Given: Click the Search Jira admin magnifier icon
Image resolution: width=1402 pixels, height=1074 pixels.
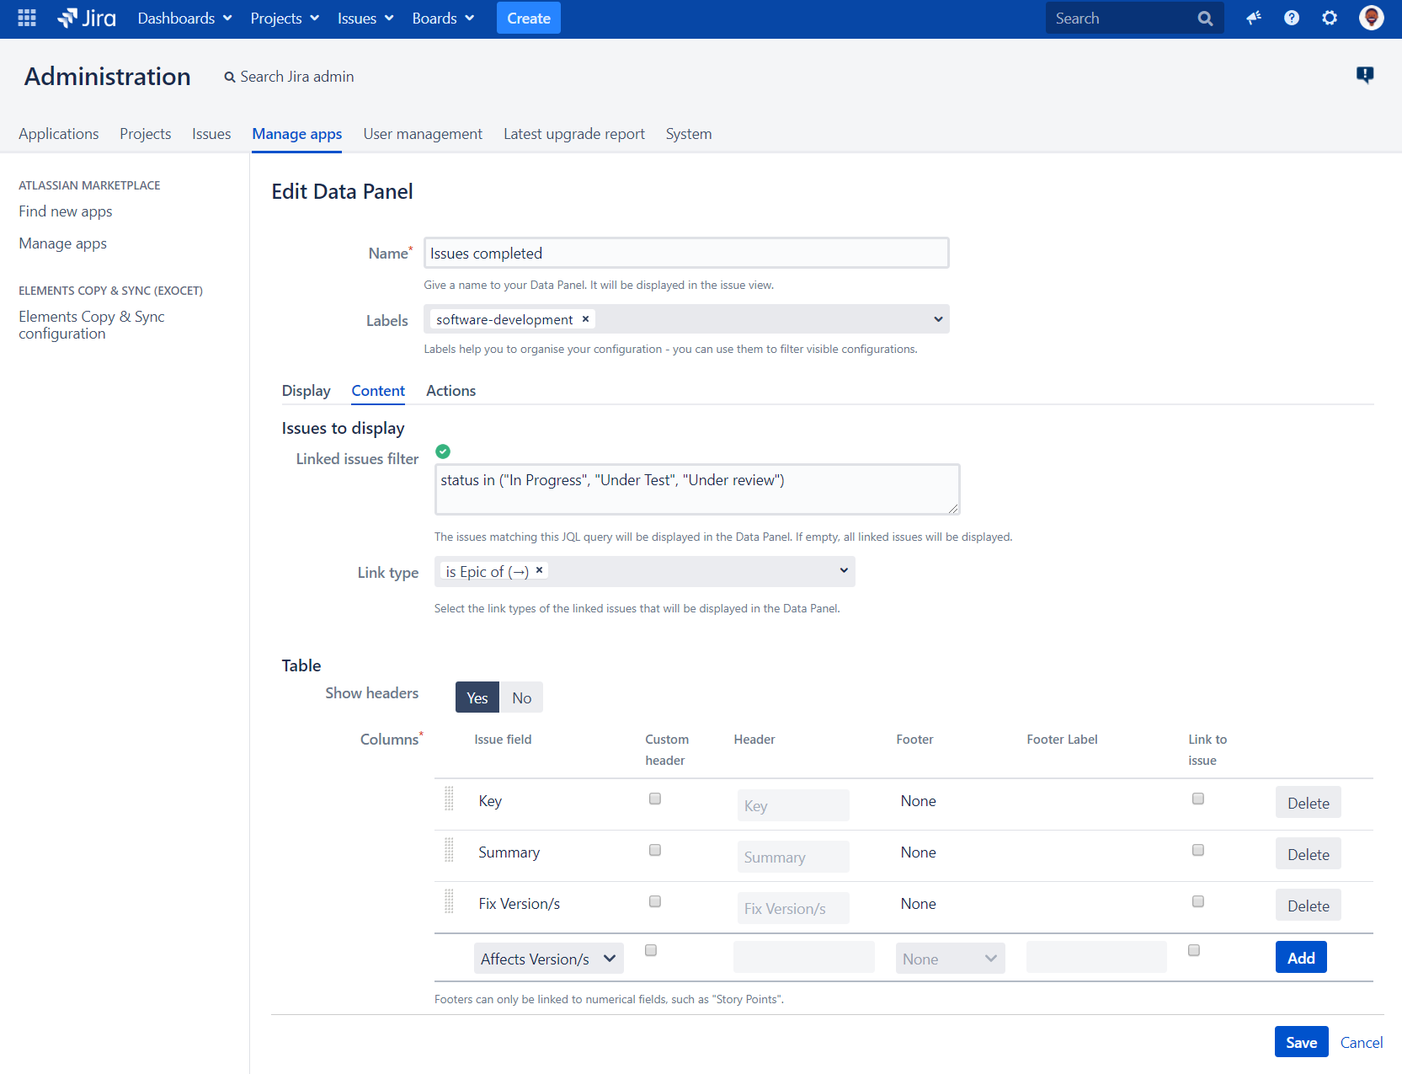Looking at the screenshot, I should [229, 77].
